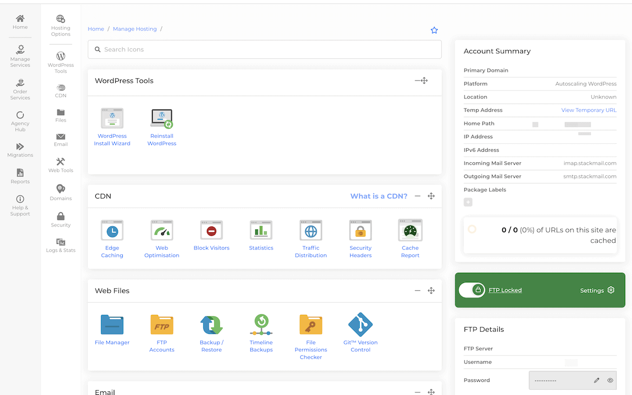
Task: Click the Autoscaling WordPress platform value
Action: pyautogui.click(x=586, y=84)
